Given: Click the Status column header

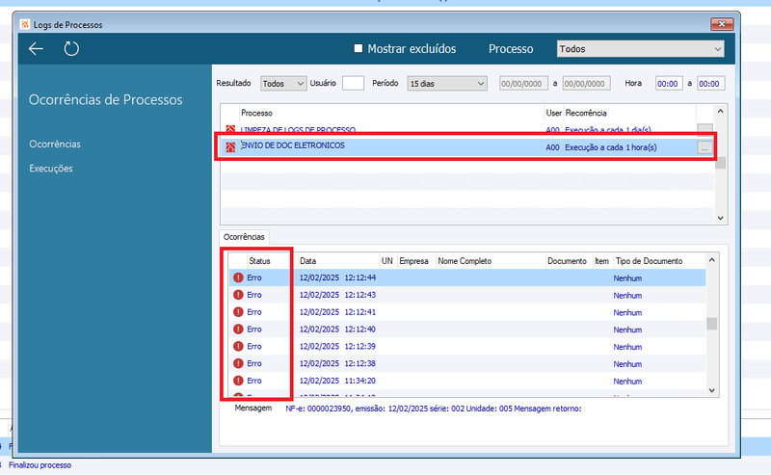Looking at the screenshot, I should click(261, 261).
